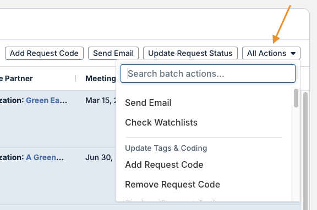This screenshot has width=317, height=210.
Task: Open the A Green... organization link
Action: 45,157
